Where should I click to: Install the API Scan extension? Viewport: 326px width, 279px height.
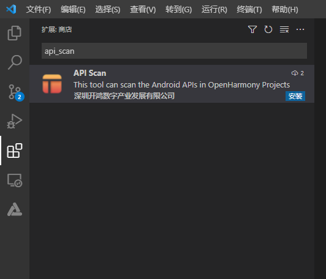[x=295, y=96]
